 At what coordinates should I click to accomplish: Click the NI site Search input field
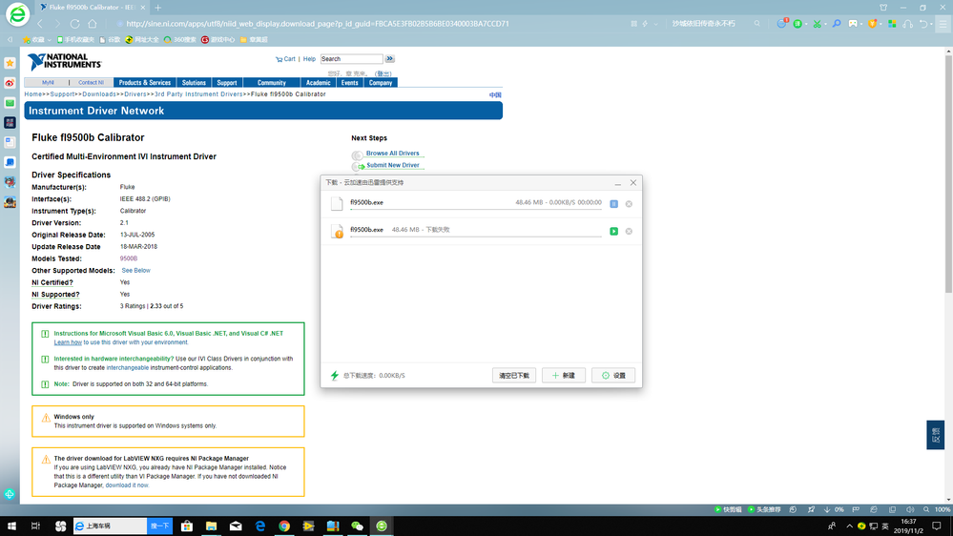pyautogui.click(x=351, y=59)
